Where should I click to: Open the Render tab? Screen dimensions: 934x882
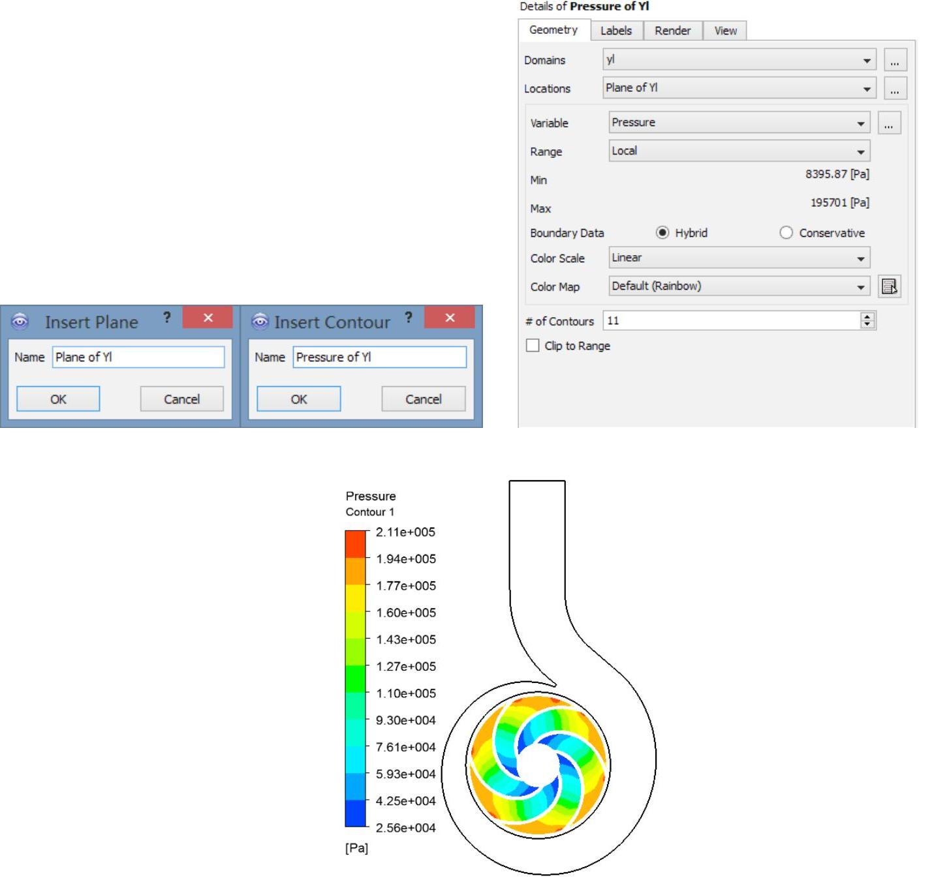[x=672, y=31]
